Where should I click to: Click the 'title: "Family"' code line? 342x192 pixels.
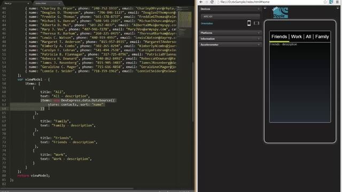56,121
